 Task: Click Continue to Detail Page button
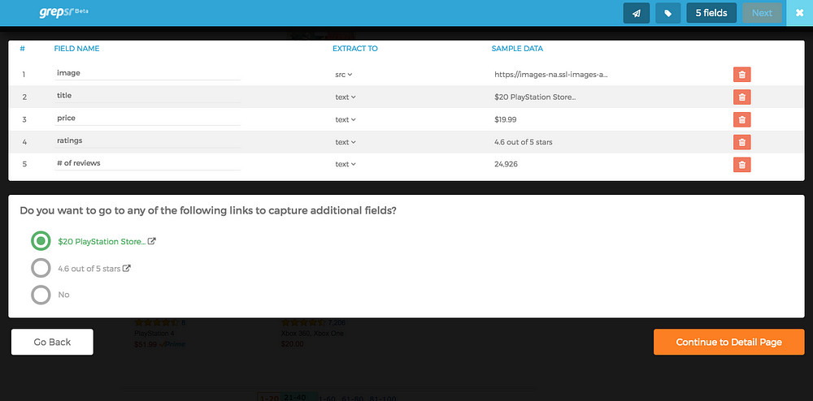[x=729, y=342]
